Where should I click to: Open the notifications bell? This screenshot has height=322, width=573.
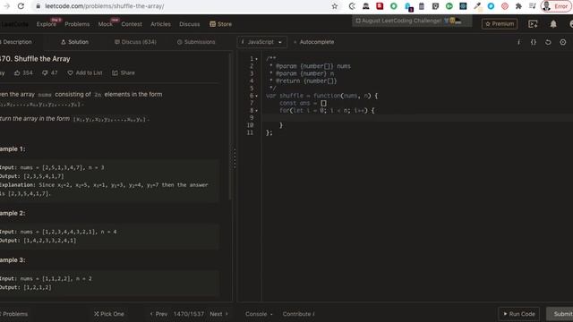point(553,24)
